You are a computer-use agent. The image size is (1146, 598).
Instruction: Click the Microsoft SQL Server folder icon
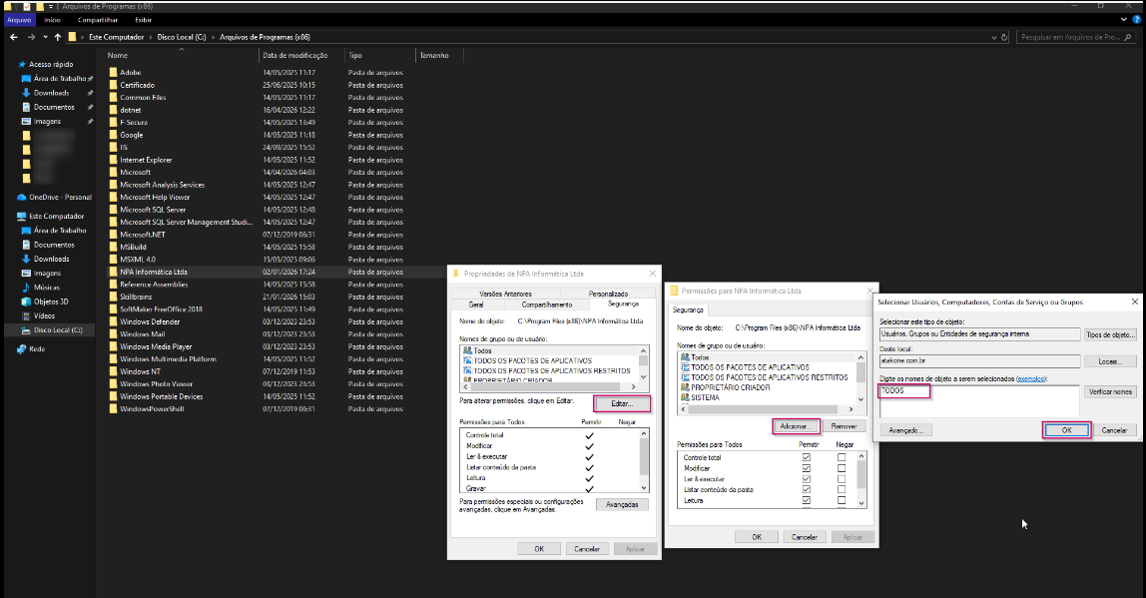coord(113,210)
